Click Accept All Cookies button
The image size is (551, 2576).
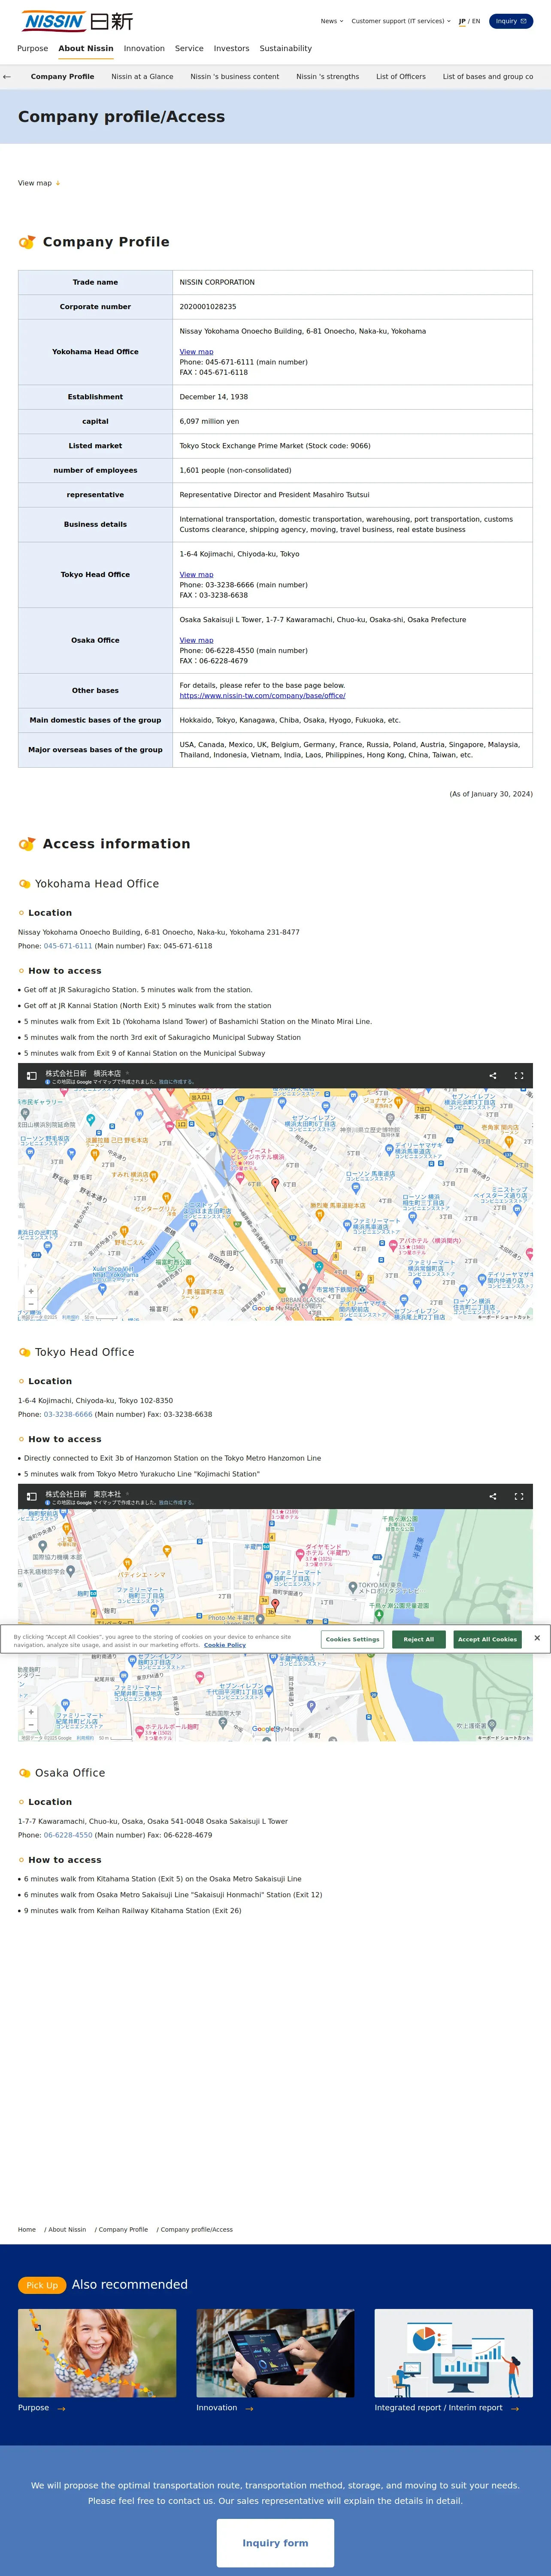(487, 1639)
